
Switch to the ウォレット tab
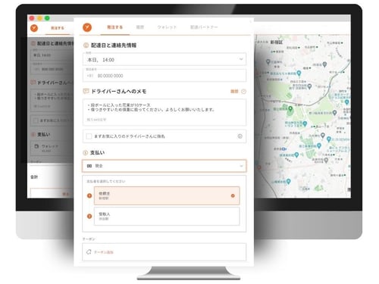(x=167, y=27)
